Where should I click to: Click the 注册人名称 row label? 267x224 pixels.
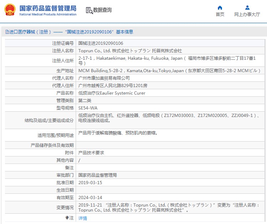[x=63, y=51]
